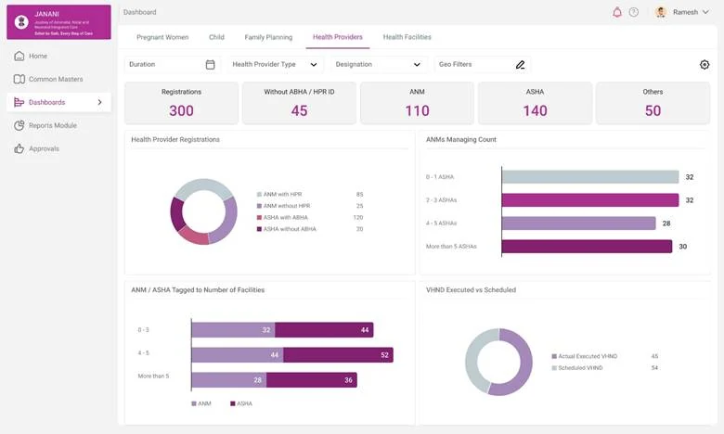The image size is (724, 434).
Task: Click the Duration date field
Action: click(x=173, y=65)
